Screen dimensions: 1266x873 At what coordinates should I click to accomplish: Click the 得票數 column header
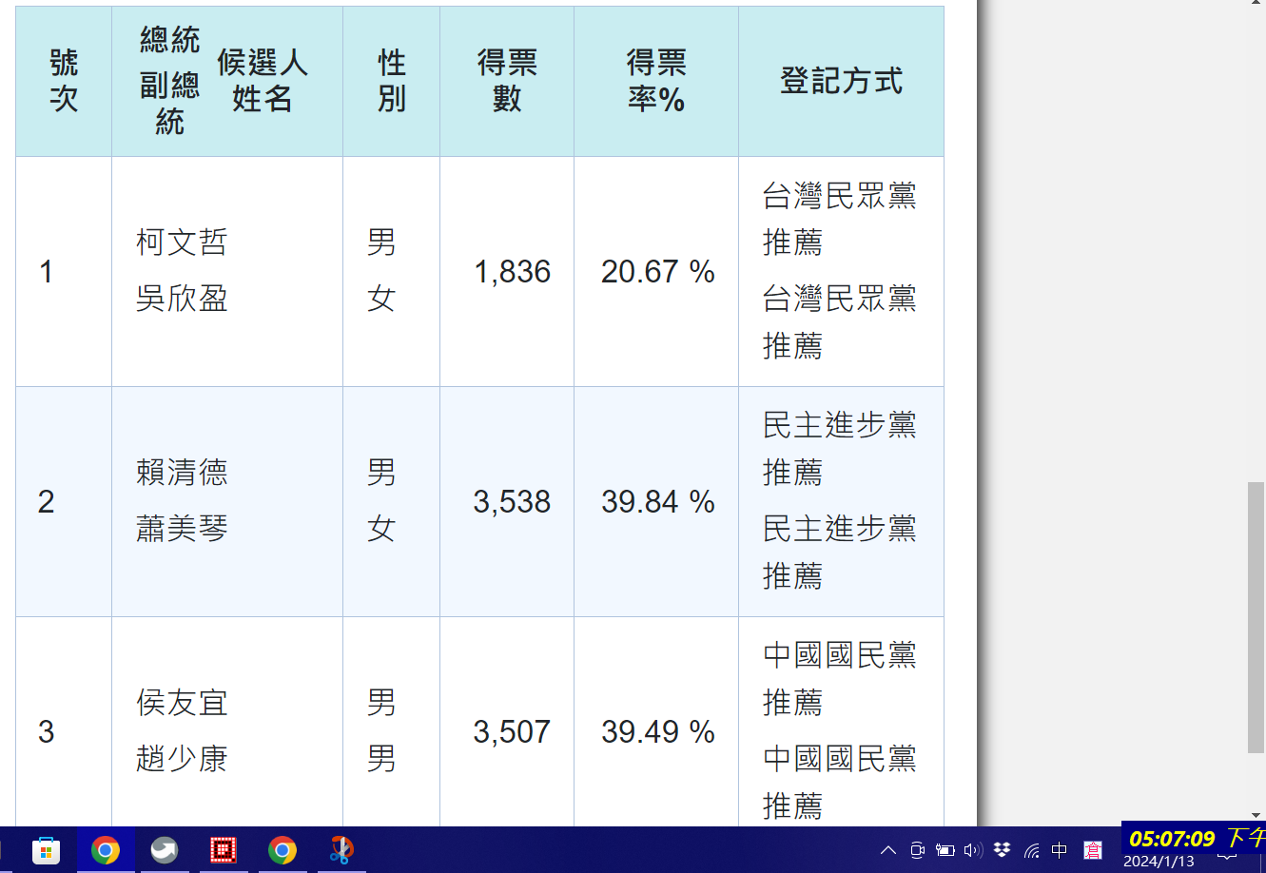pos(507,81)
